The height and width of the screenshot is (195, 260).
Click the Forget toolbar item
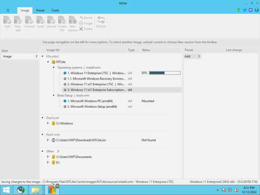coord(86,23)
